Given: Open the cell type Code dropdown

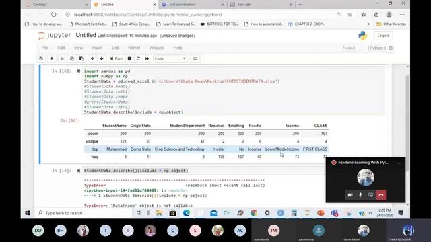Looking at the screenshot, I should [x=170, y=58].
